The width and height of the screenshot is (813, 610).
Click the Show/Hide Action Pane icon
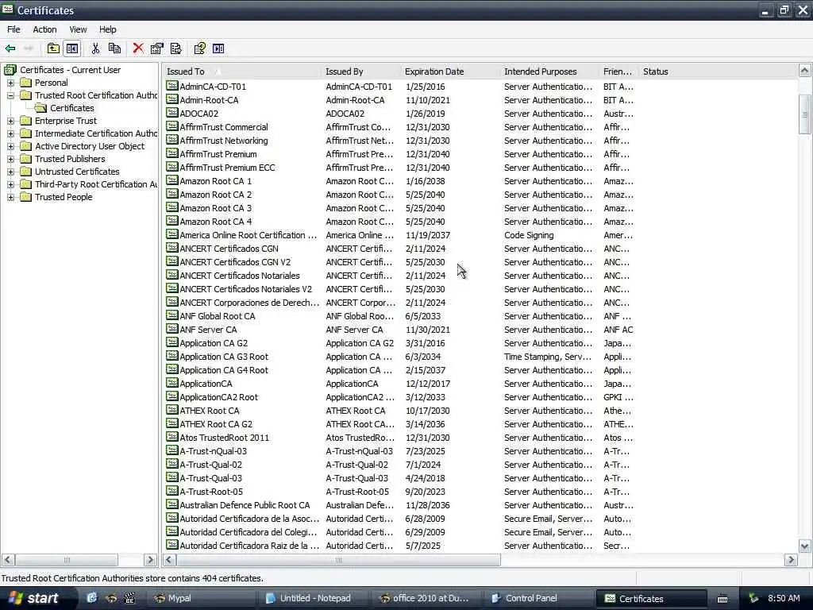[219, 48]
